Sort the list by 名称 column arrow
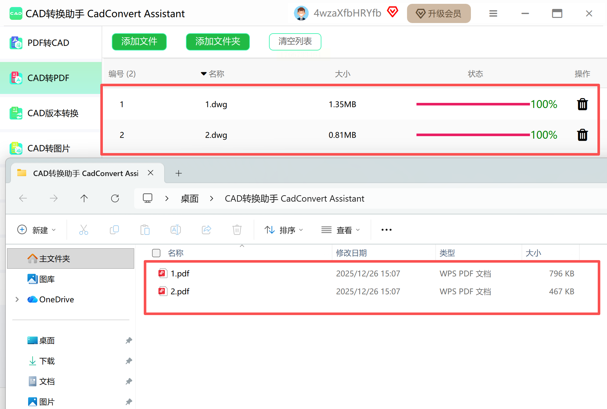 click(204, 74)
